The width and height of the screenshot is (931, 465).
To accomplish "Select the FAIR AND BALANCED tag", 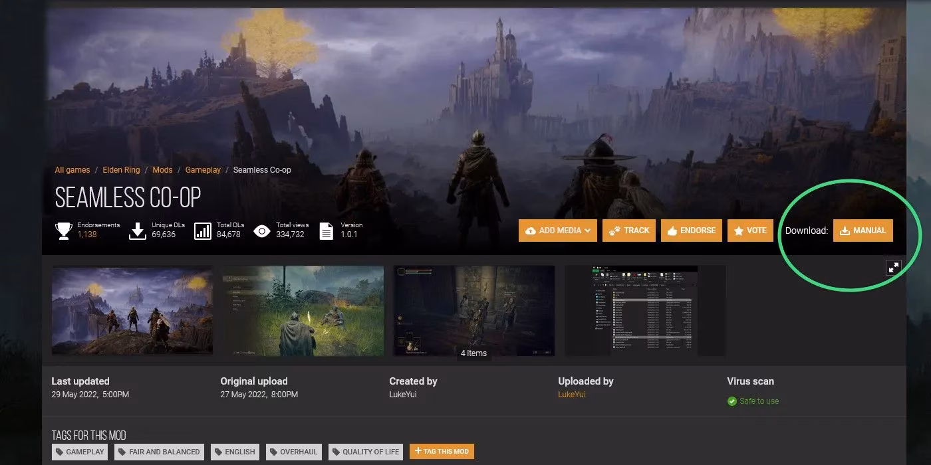I will pyautogui.click(x=160, y=452).
